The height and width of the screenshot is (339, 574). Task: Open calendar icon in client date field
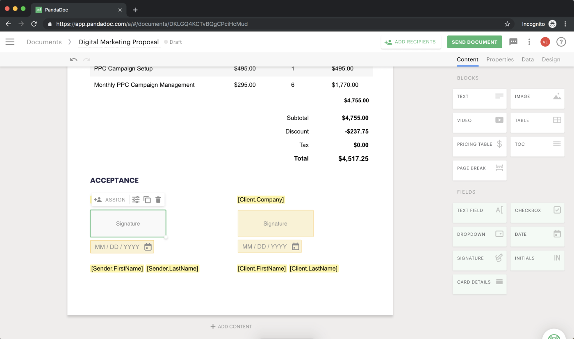(296, 246)
